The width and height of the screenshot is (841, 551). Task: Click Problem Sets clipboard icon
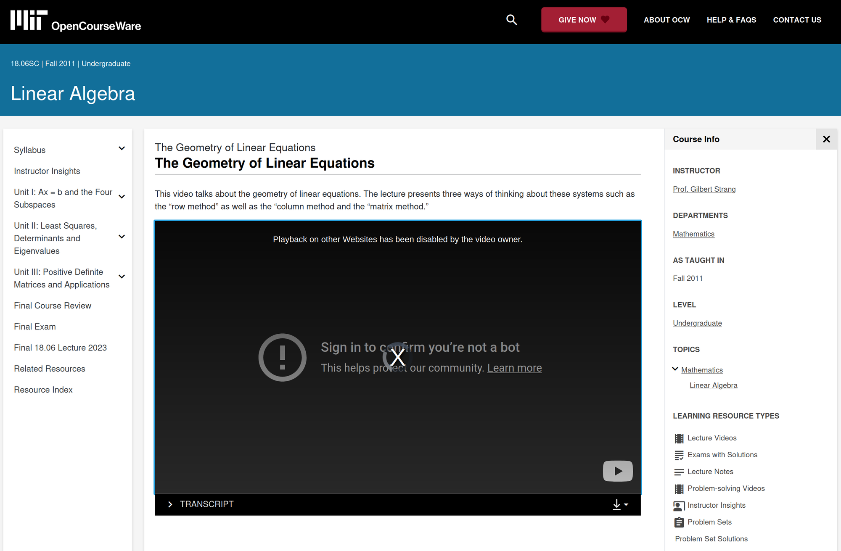pos(679,522)
